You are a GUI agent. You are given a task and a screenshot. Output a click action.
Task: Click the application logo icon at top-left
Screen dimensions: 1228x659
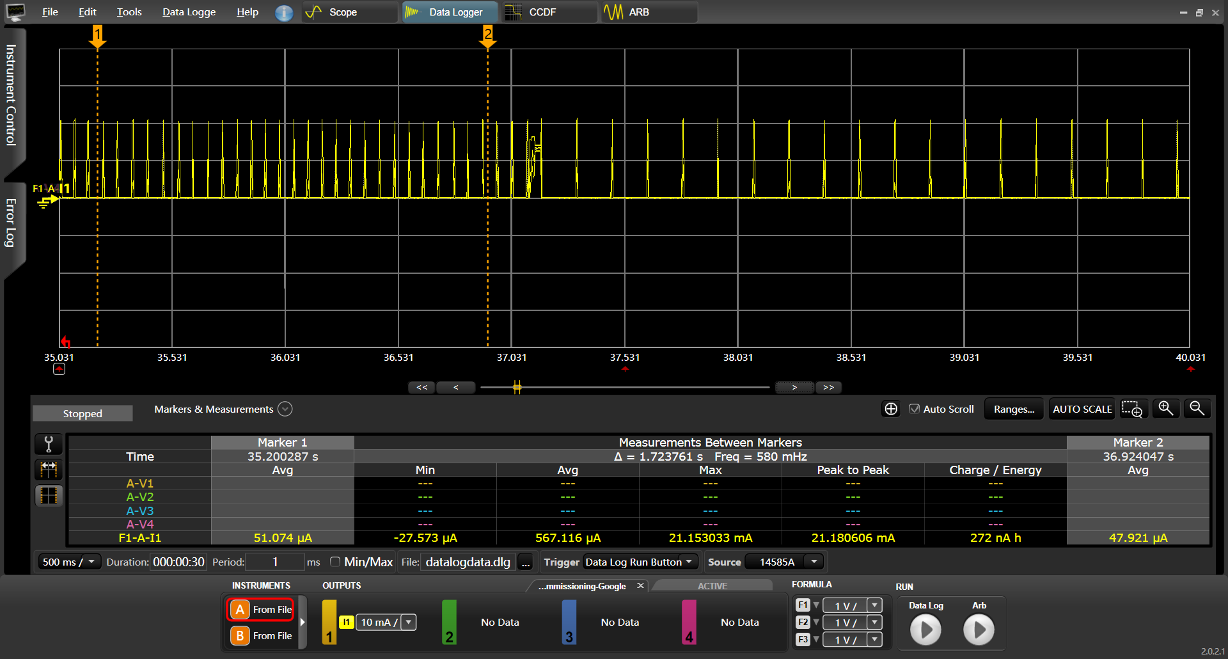15,12
